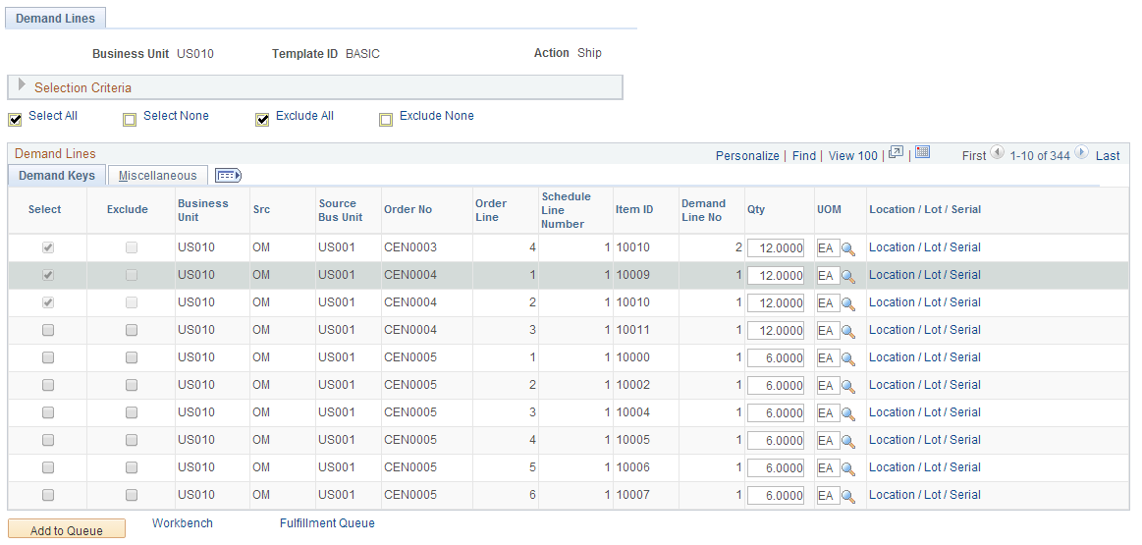Click the Order No column header
This screenshot has width=1142, height=545.
point(408,210)
